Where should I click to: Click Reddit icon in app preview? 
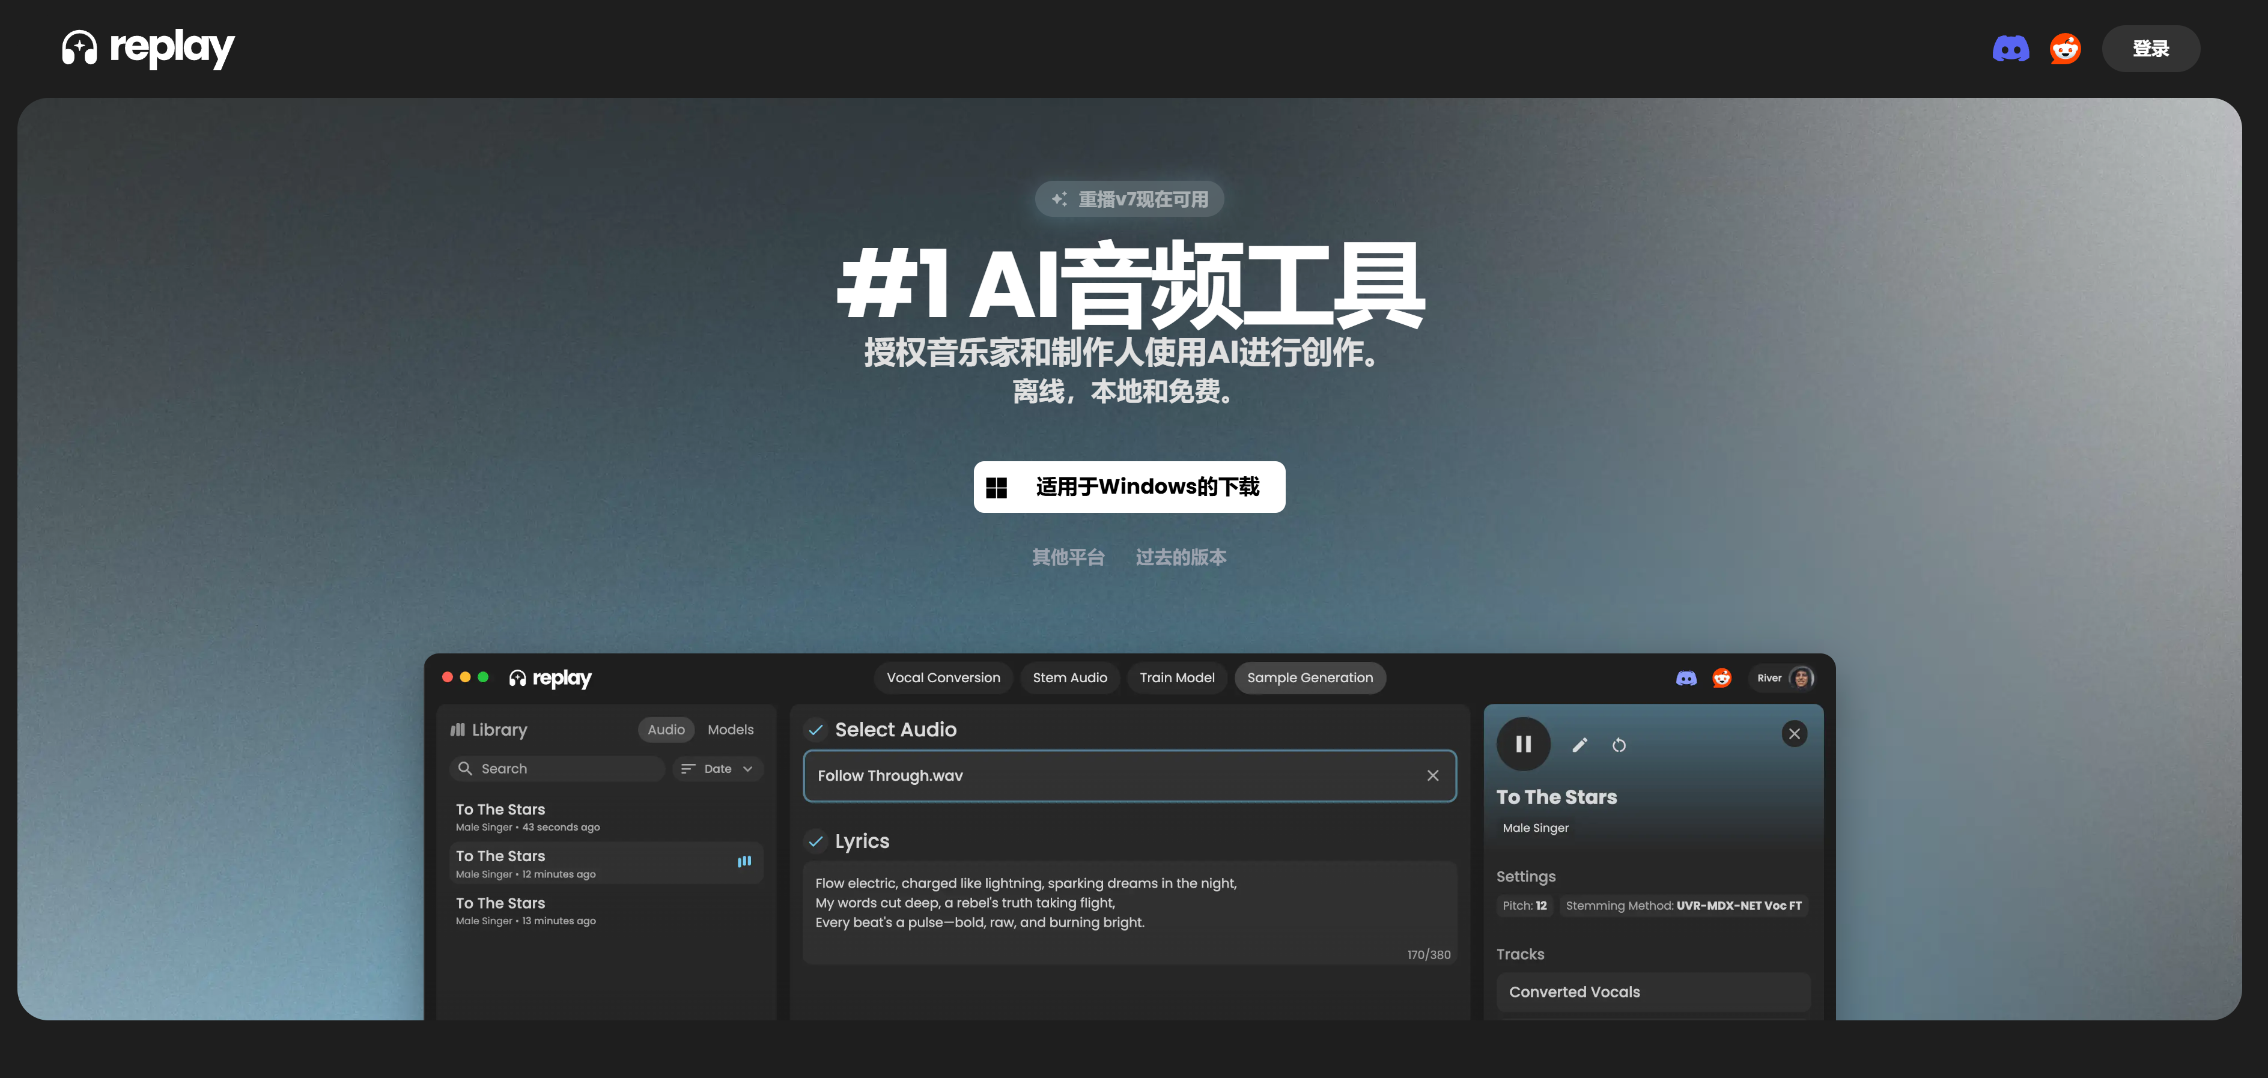pyautogui.click(x=1722, y=677)
